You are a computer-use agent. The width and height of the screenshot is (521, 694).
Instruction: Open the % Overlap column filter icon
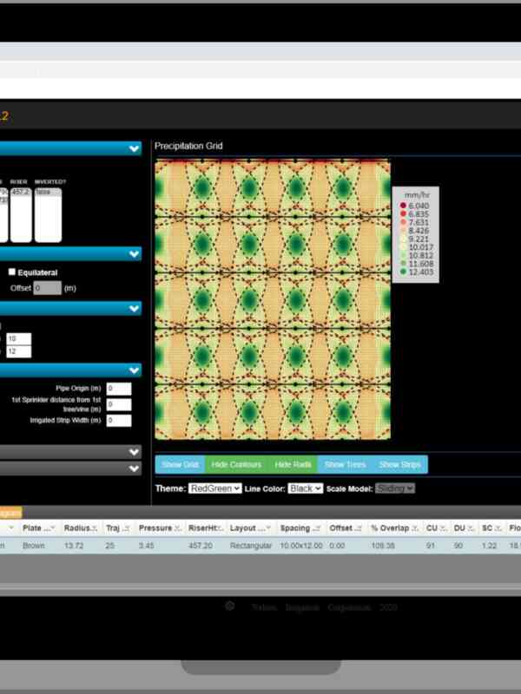(x=415, y=528)
